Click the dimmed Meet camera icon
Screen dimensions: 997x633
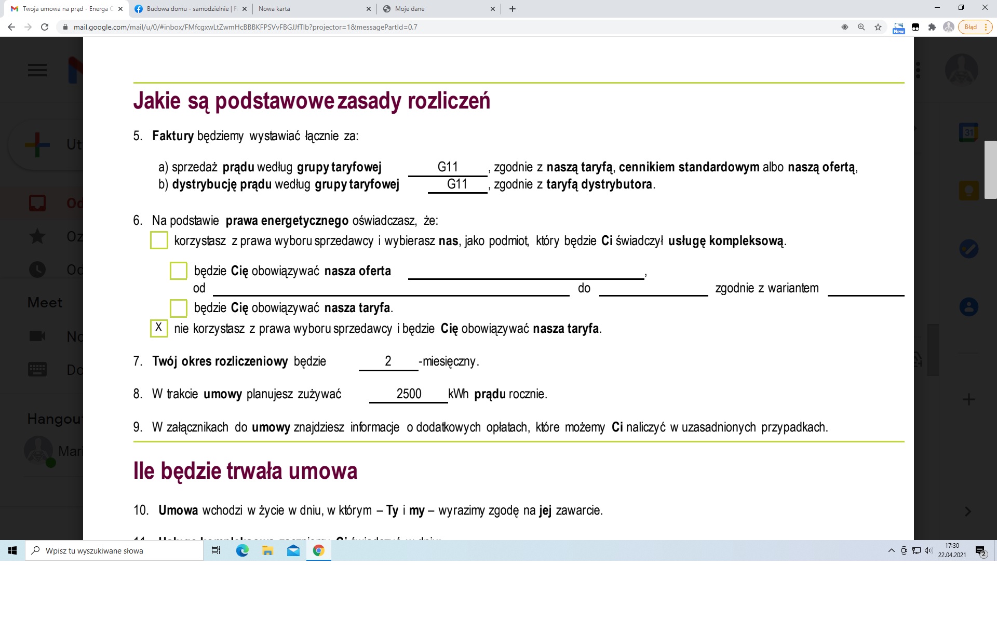[37, 336]
